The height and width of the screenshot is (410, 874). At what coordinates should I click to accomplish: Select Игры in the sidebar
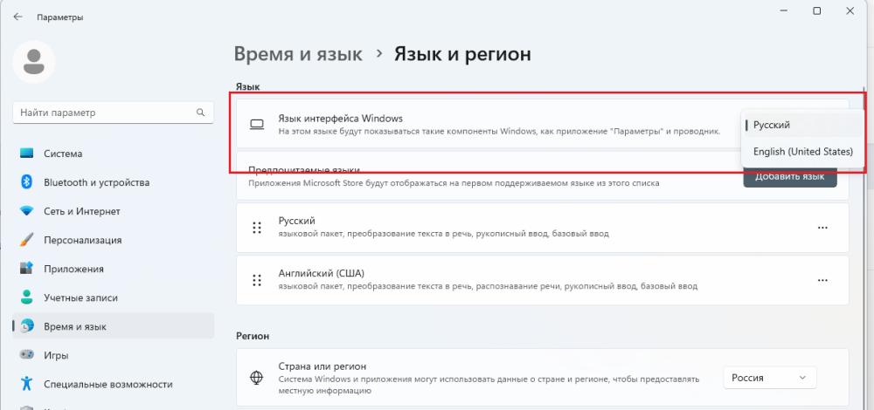coord(56,355)
